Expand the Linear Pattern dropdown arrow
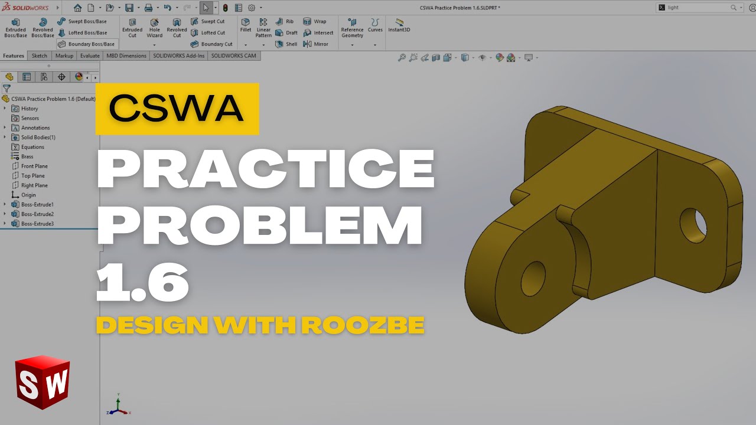 (263, 45)
